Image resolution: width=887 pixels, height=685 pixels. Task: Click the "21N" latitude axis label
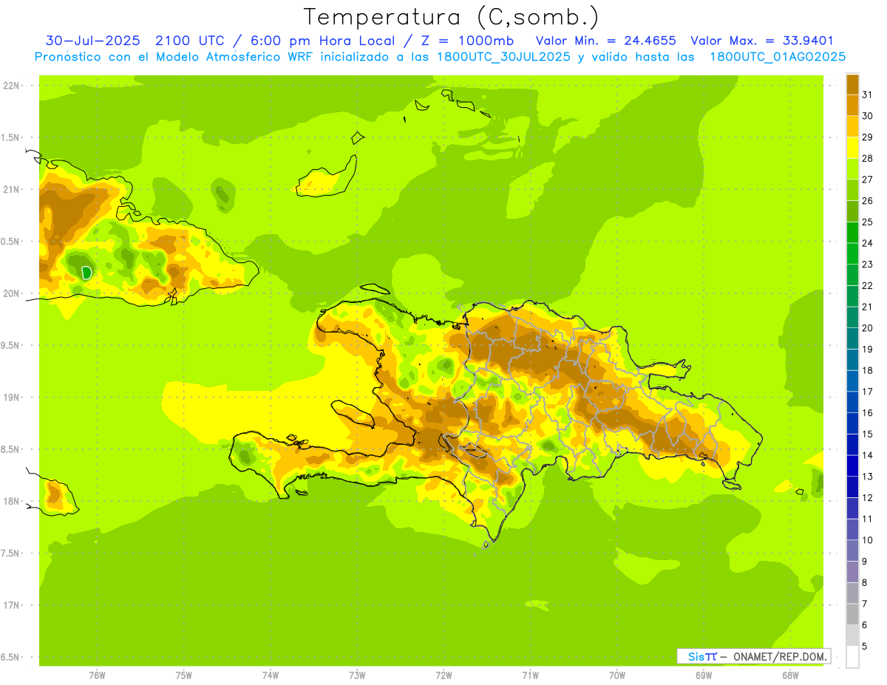(10, 189)
